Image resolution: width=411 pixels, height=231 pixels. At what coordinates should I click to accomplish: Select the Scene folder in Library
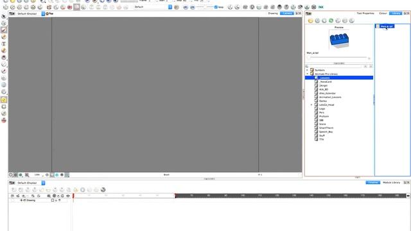322,124
